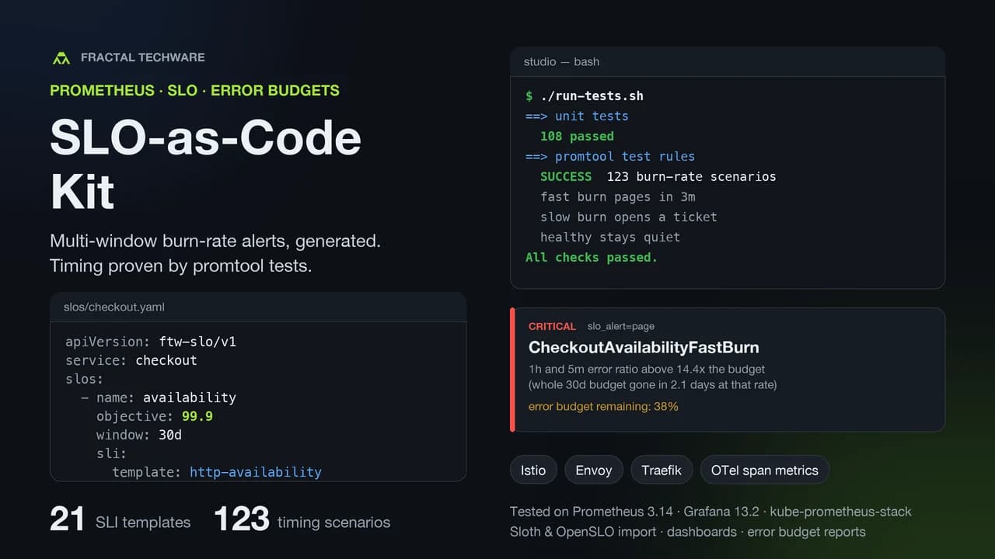This screenshot has width=995, height=559.
Task: Click the sli: key line
Action: click(x=112, y=453)
